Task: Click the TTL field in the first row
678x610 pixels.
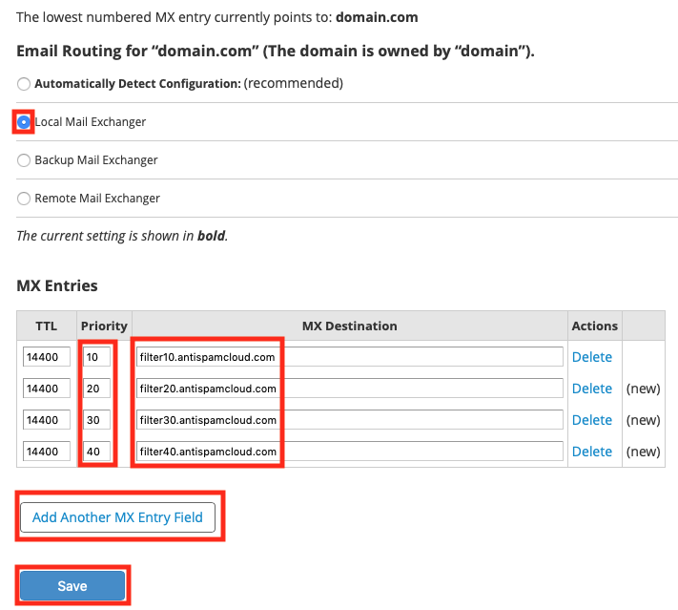Action: pos(47,357)
